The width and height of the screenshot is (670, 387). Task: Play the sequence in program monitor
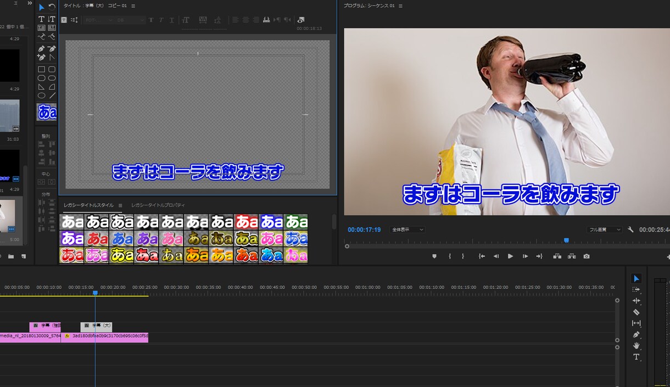click(x=510, y=256)
